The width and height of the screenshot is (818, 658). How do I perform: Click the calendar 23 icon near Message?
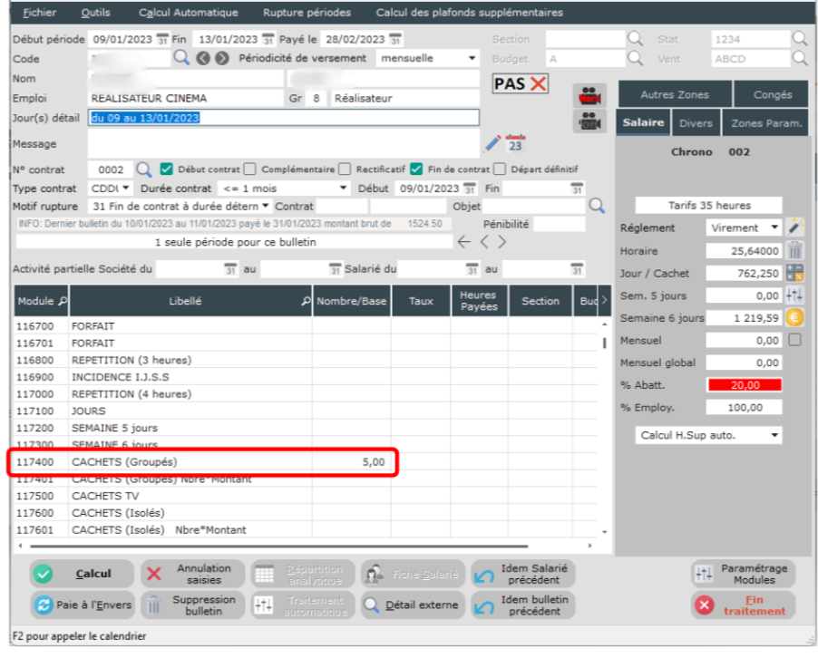pos(515,143)
